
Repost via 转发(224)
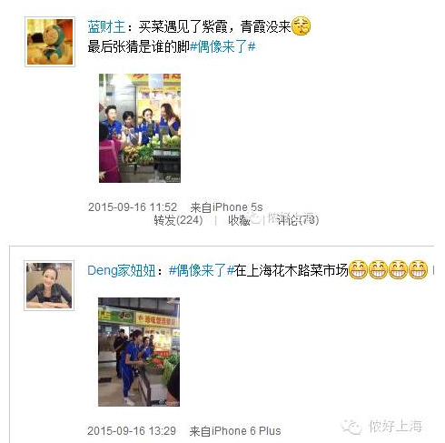(178, 220)
